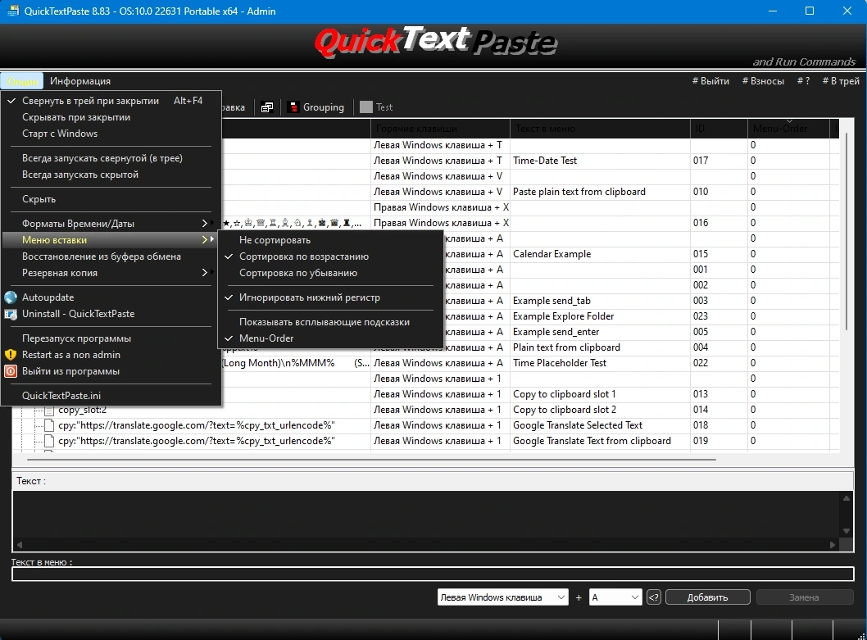Click the ID column header
Image resolution: width=867 pixels, height=640 pixels.
pyautogui.click(x=719, y=129)
